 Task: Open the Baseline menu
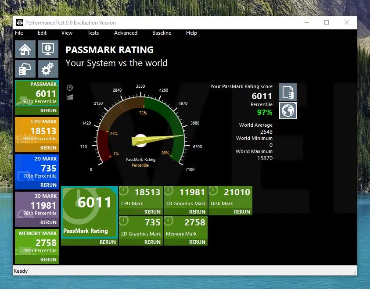[x=162, y=33]
